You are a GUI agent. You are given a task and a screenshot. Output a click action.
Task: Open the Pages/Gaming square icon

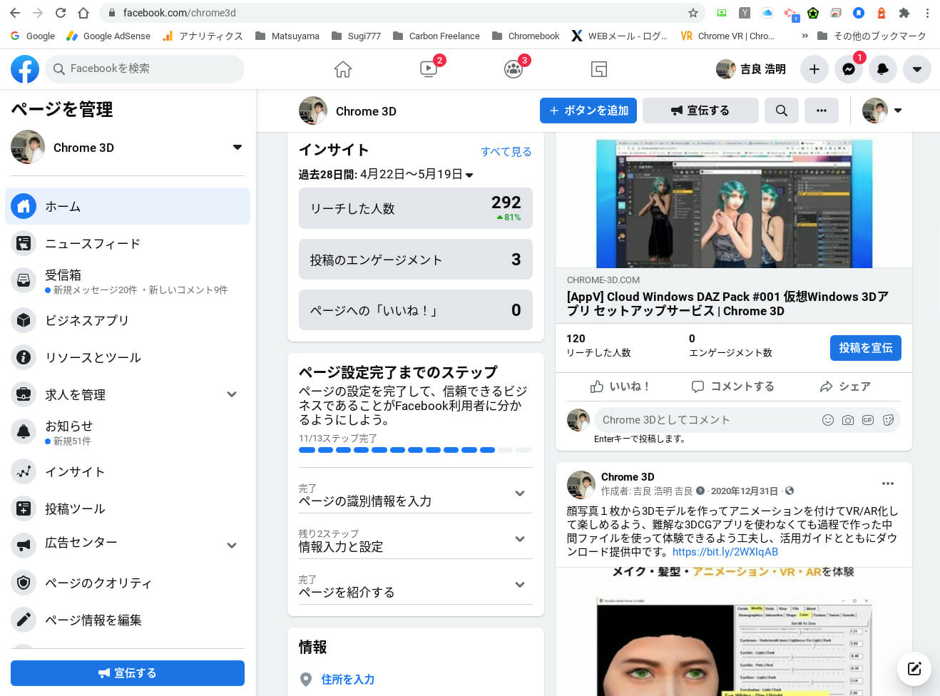pos(599,69)
